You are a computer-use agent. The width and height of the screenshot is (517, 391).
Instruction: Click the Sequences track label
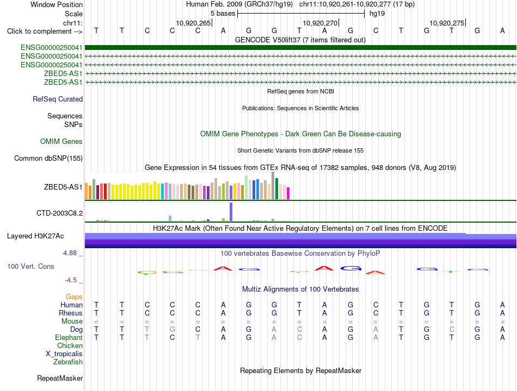65,116
